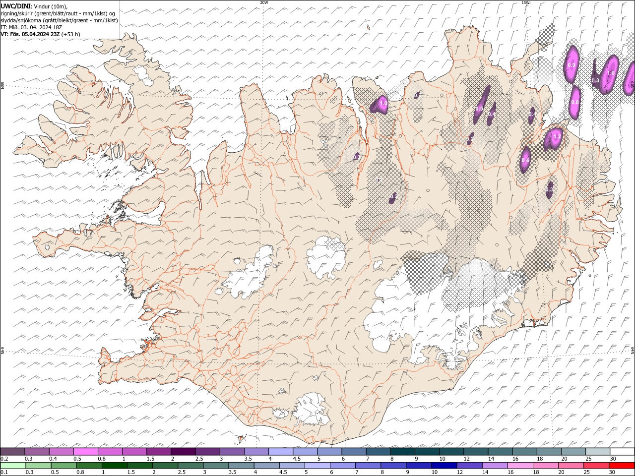This screenshot has width=635, height=476.
Task: Click the '1.2' precipitation value on the map
Action: [557, 136]
